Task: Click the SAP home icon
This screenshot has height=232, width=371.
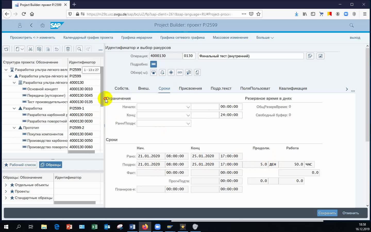Action: 43,25
